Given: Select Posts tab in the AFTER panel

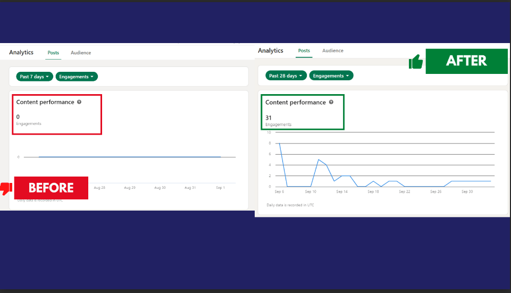Looking at the screenshot, I should point(304,51).
